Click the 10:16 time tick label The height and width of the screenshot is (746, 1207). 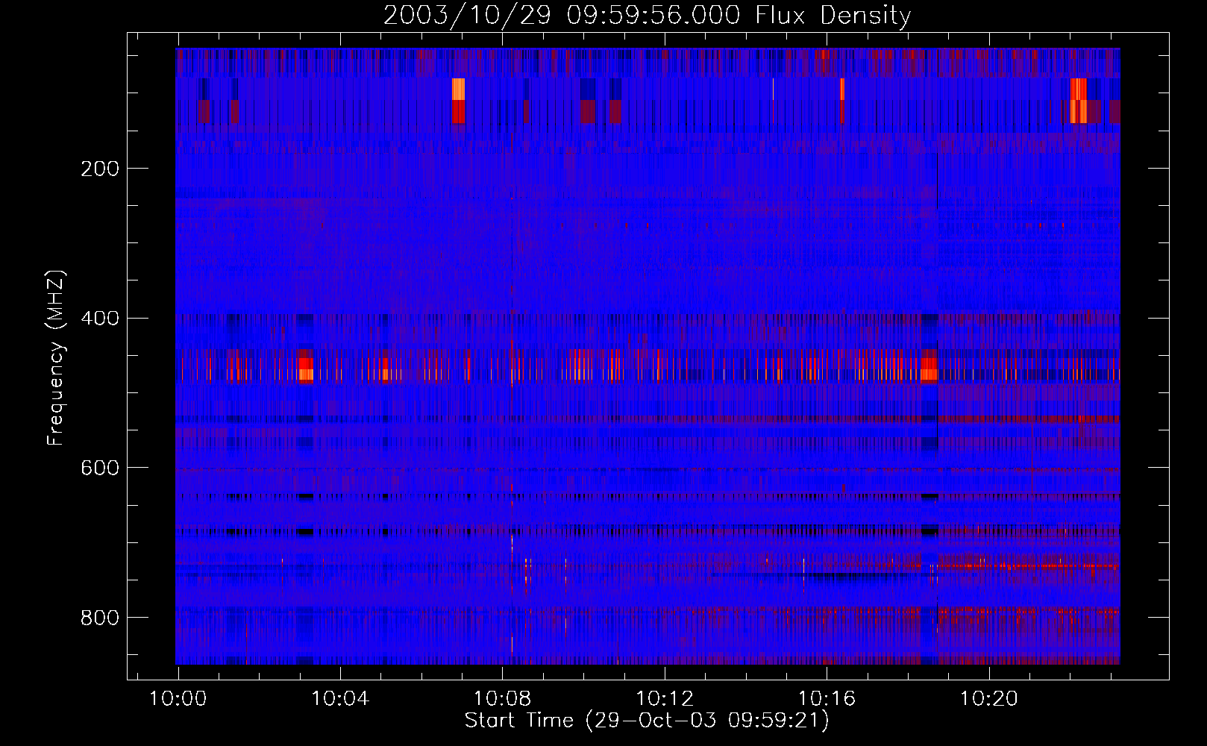pyautogui.click(x=827, y=699)
